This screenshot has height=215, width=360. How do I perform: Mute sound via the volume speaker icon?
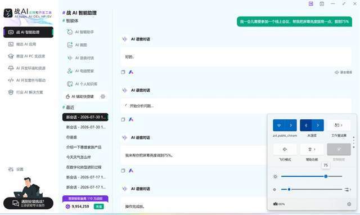[275, 190]
